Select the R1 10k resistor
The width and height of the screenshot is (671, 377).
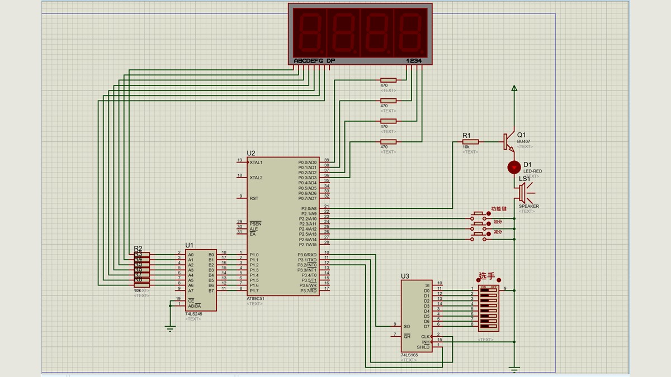pos(470,142)
